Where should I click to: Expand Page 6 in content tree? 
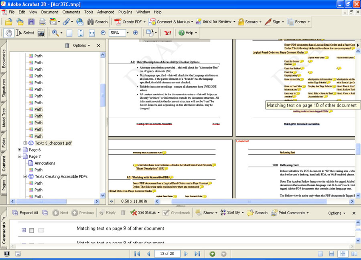coord(20,150)
